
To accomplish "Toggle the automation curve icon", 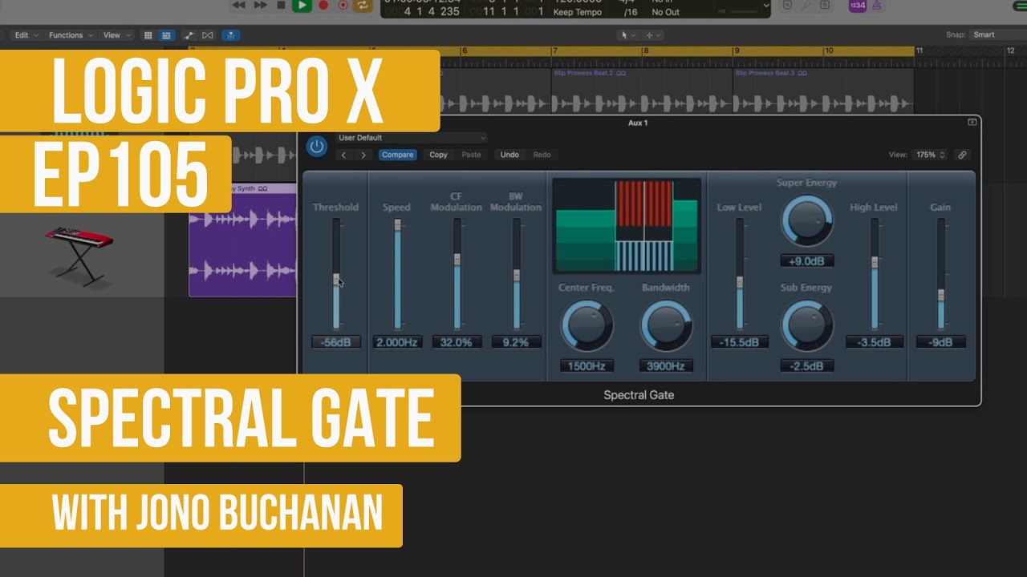I will click(189, 35).
